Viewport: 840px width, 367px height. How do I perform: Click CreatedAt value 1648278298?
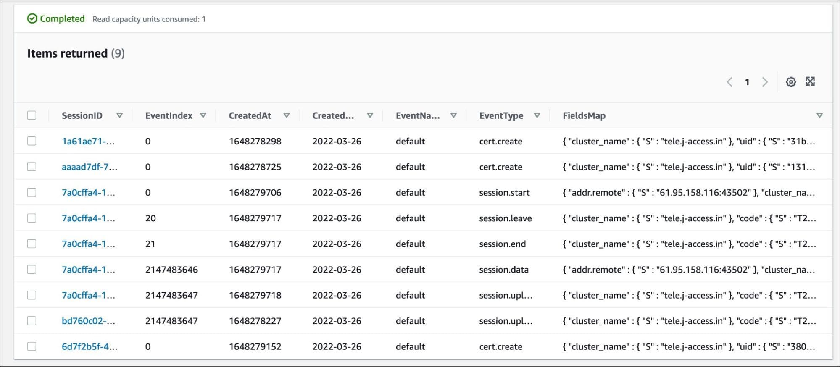point(255,142)
